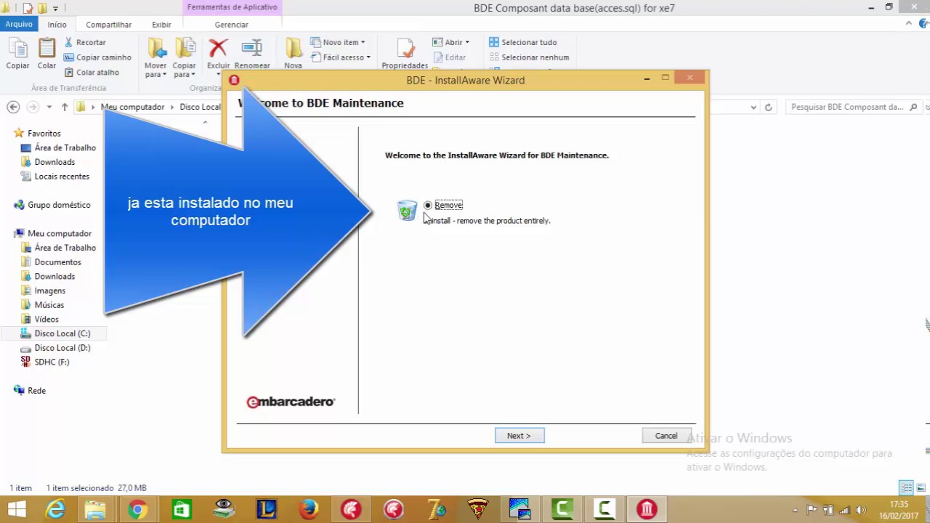Switch to details view in status bar
The width and height of the screenshot is (930, 523).
click(x=905, y=487)
